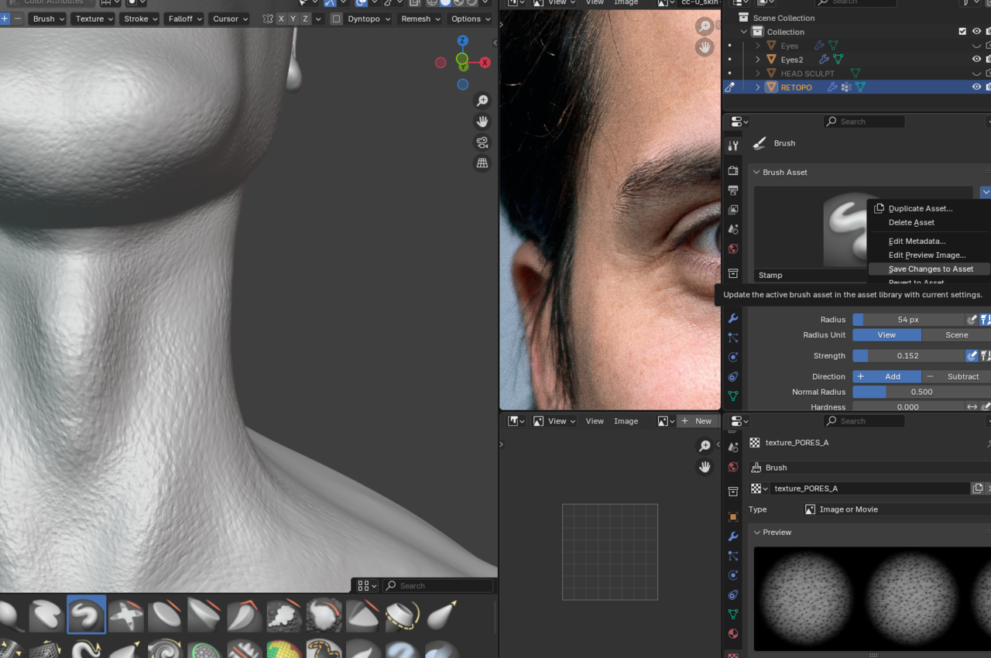This screenshot has width=991, height=658.
Task: Click the asset shelf Search field
Action: [437, 586]
